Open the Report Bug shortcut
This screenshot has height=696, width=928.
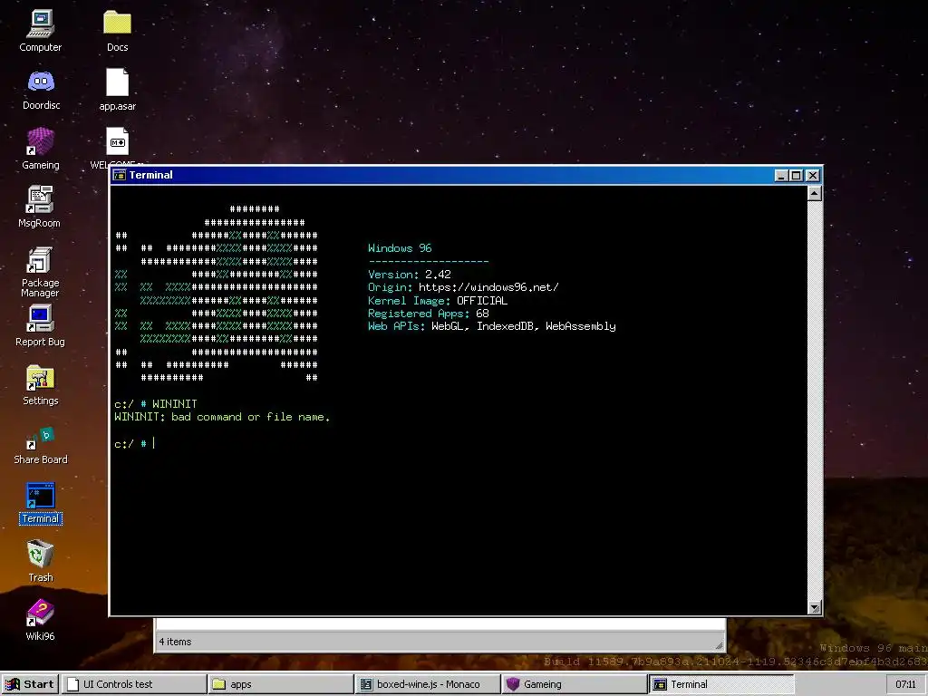[40, 326]
